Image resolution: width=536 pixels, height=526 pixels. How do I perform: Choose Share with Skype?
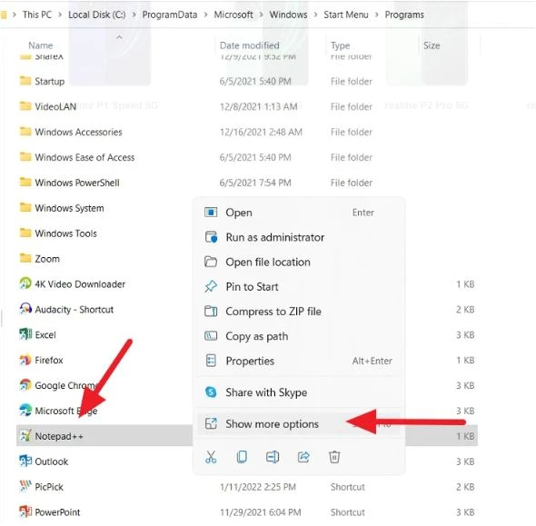pyautogui.click(x=299, y=392)
